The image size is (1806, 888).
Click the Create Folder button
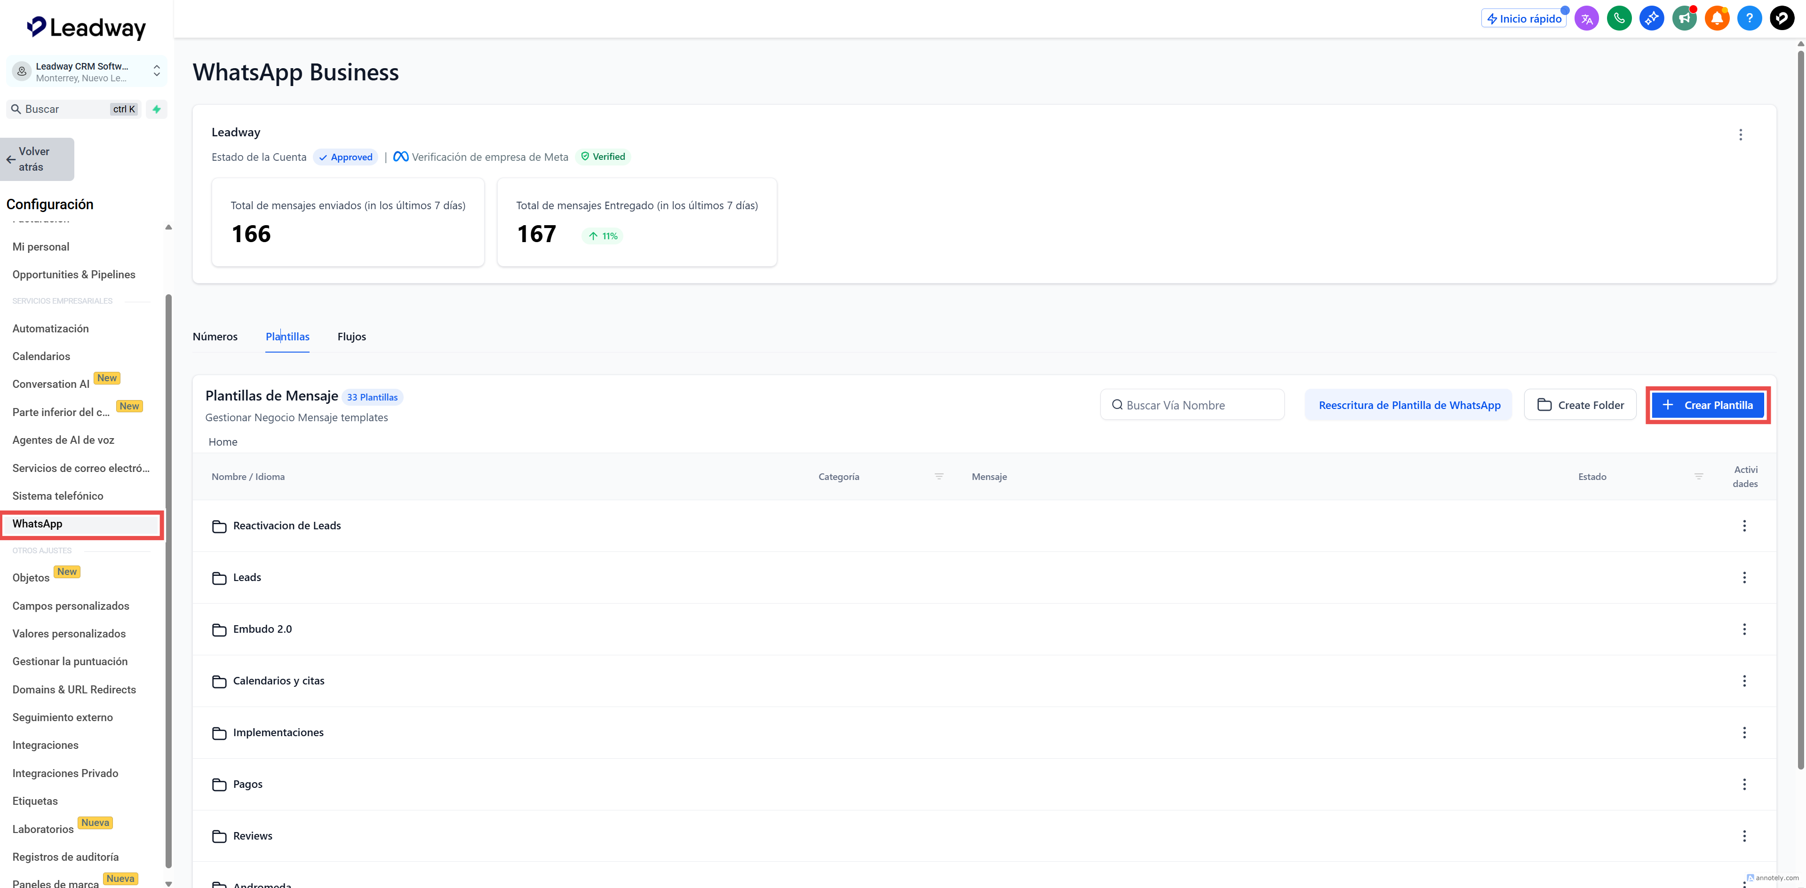tap(1580, 405)
